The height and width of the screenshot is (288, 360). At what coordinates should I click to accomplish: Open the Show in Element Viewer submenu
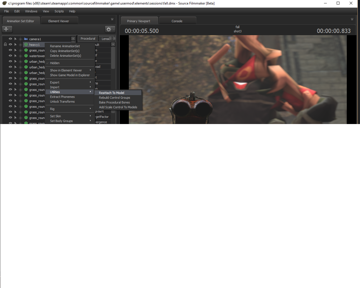point(69,70)
